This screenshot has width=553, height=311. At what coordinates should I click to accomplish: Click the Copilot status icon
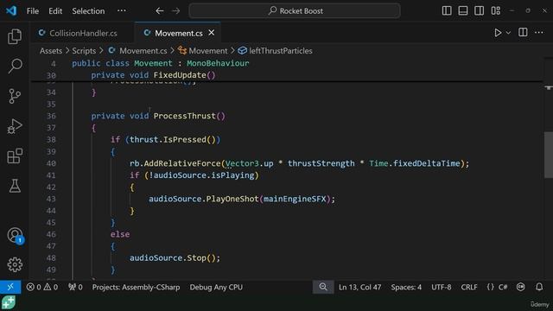520,287
